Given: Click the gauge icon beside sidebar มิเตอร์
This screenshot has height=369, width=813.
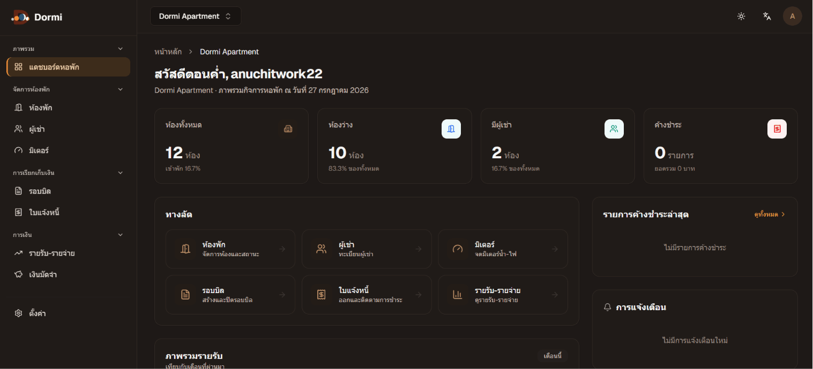Looking at the screenshot, I should tap(18, 150).
